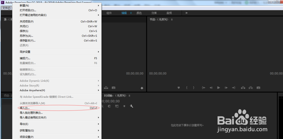
Task: Add a marker in the timeline panel
Action: click(124, 106)
